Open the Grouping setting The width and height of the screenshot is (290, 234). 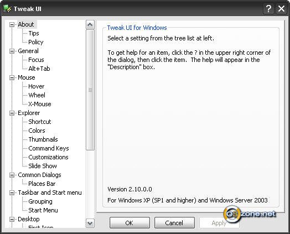40,201
